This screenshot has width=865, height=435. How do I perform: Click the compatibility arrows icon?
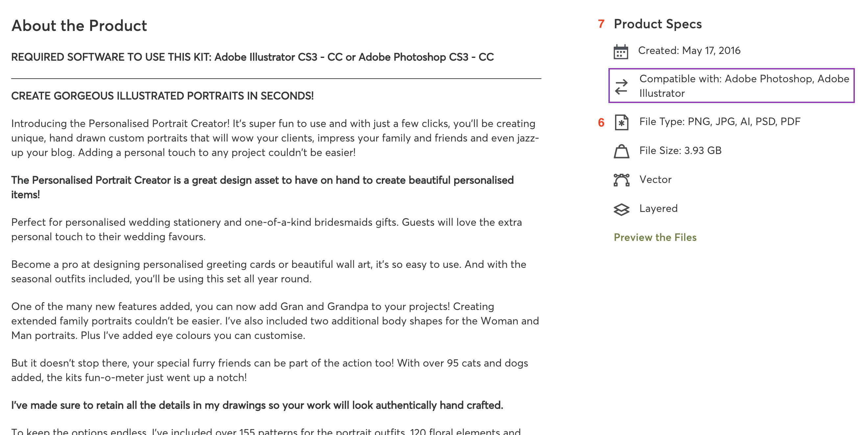tap(621, 87)
